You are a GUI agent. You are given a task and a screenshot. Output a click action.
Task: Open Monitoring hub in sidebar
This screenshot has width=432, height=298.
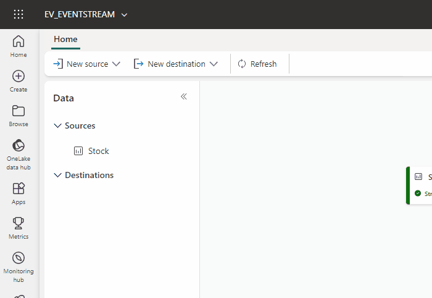[19, 266]
